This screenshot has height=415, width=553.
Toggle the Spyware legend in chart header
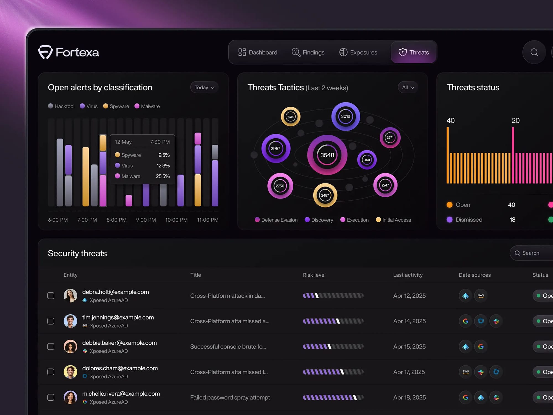click(116, 106)
